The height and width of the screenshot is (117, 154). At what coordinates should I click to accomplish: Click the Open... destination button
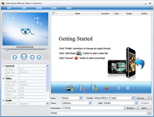(x=145, y=108)
